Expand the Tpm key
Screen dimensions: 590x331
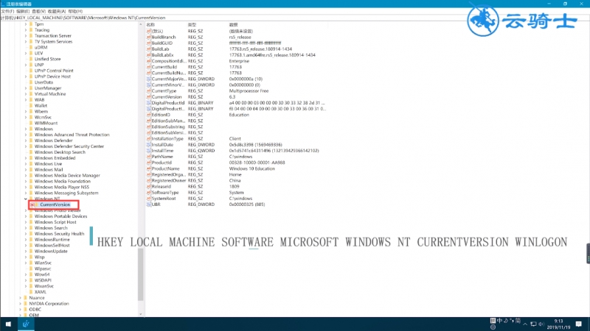pos(26,24)
